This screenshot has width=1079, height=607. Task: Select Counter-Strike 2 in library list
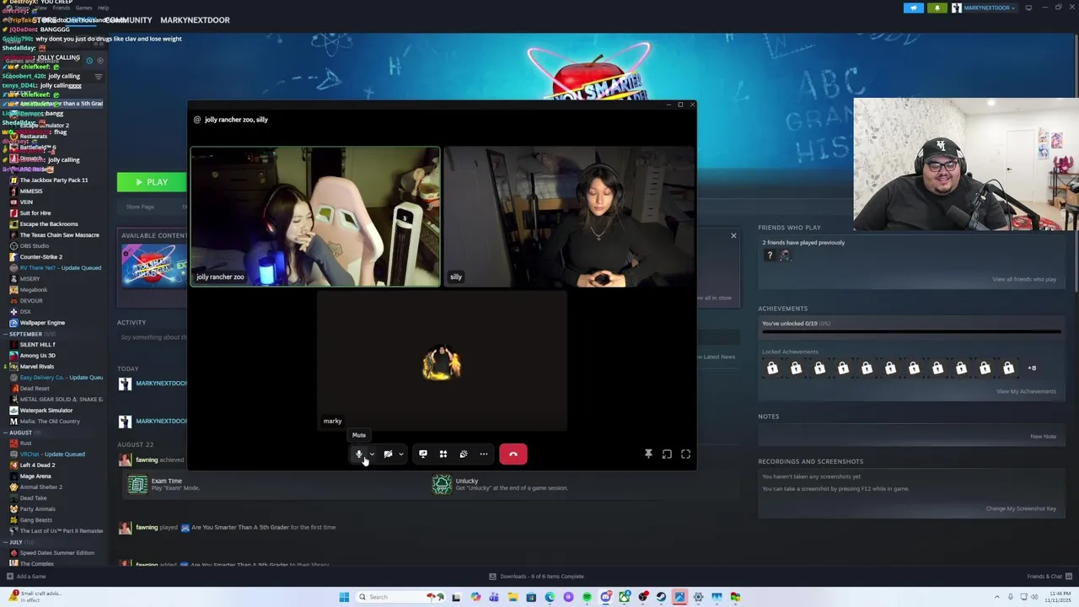[40, 256]
